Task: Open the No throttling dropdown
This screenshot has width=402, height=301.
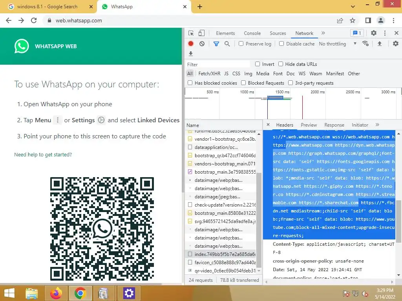Action: 338,44
